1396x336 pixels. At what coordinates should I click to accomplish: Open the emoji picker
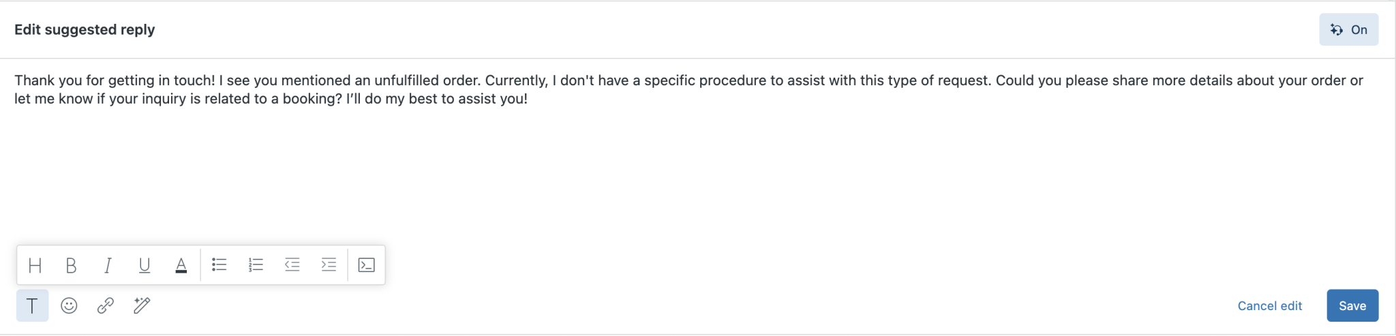click(69, 305)
